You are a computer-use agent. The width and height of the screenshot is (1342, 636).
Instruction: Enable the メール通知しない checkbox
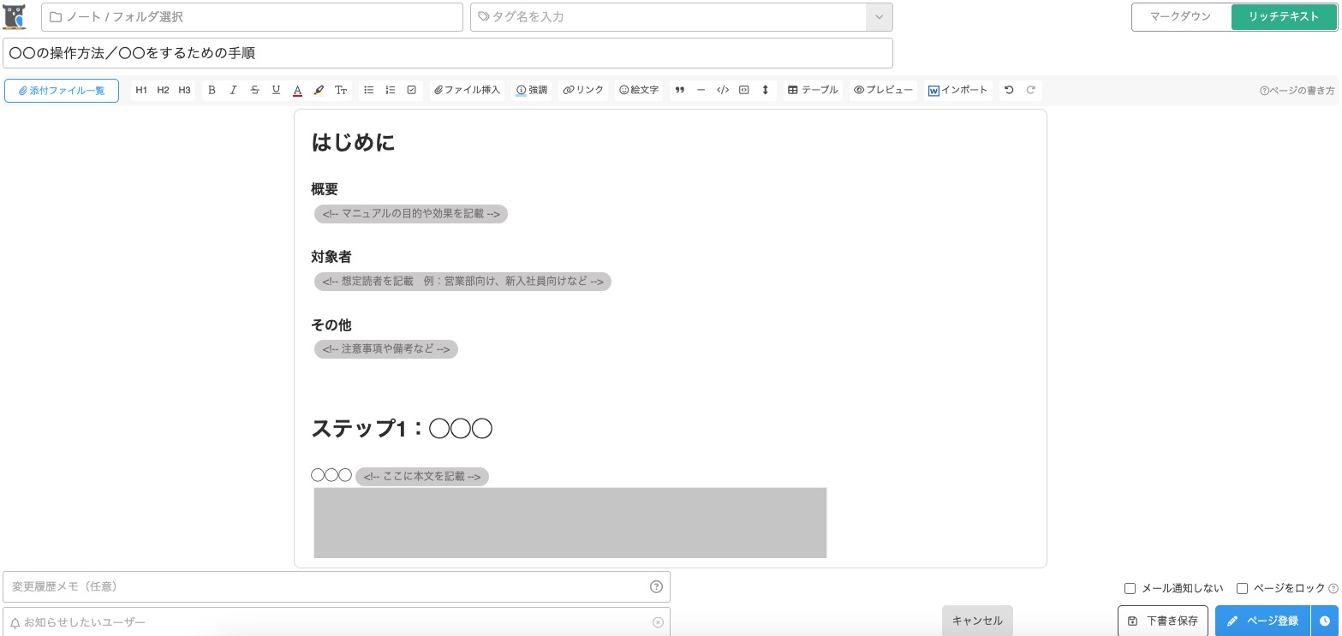pos(1130,588)
